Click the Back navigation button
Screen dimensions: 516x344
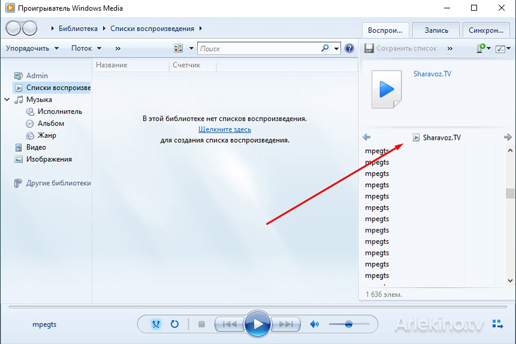(x=14, y=28)
